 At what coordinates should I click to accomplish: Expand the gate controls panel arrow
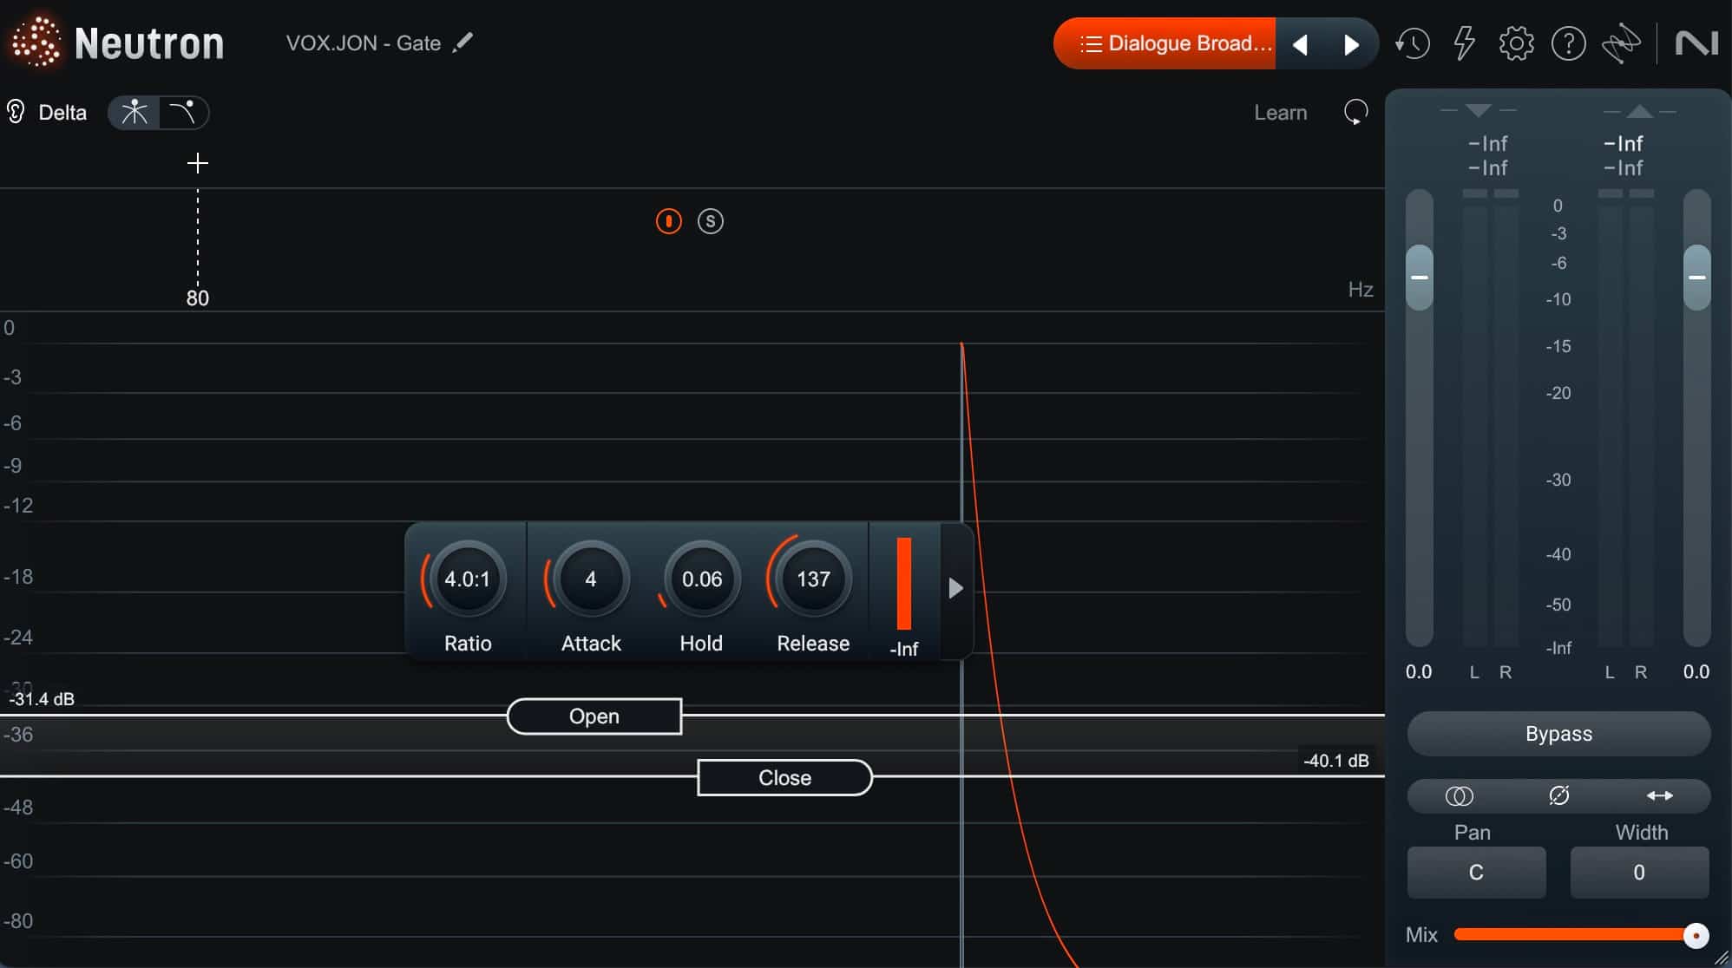pyautogui.click(x=955, y=588)
